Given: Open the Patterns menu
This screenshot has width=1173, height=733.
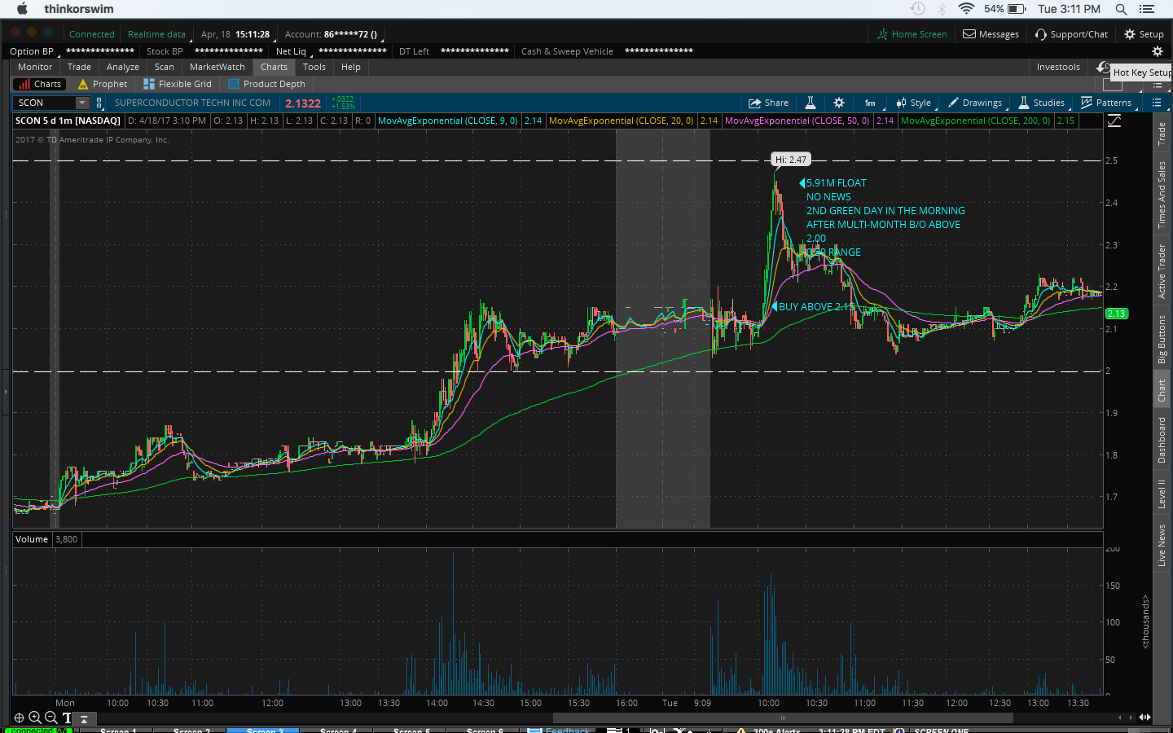Looking at the screenshot, I should (x=1106, y=103).
